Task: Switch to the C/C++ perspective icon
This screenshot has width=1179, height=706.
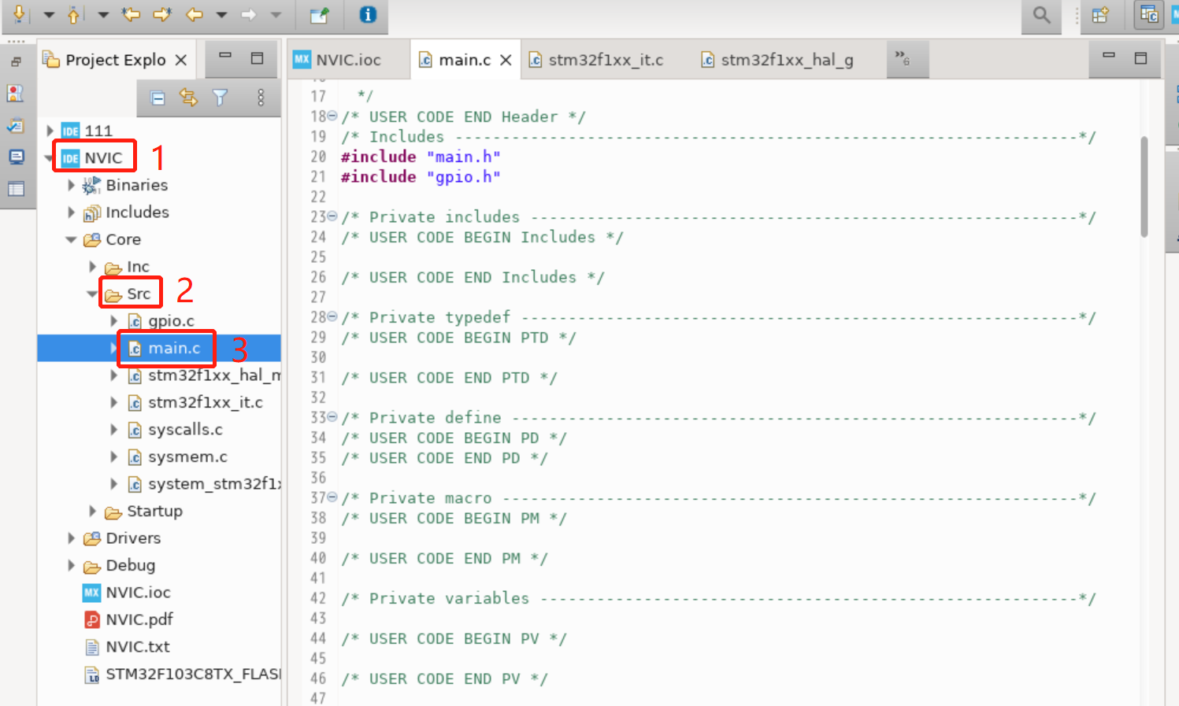Action: (x=1149, y=14)
